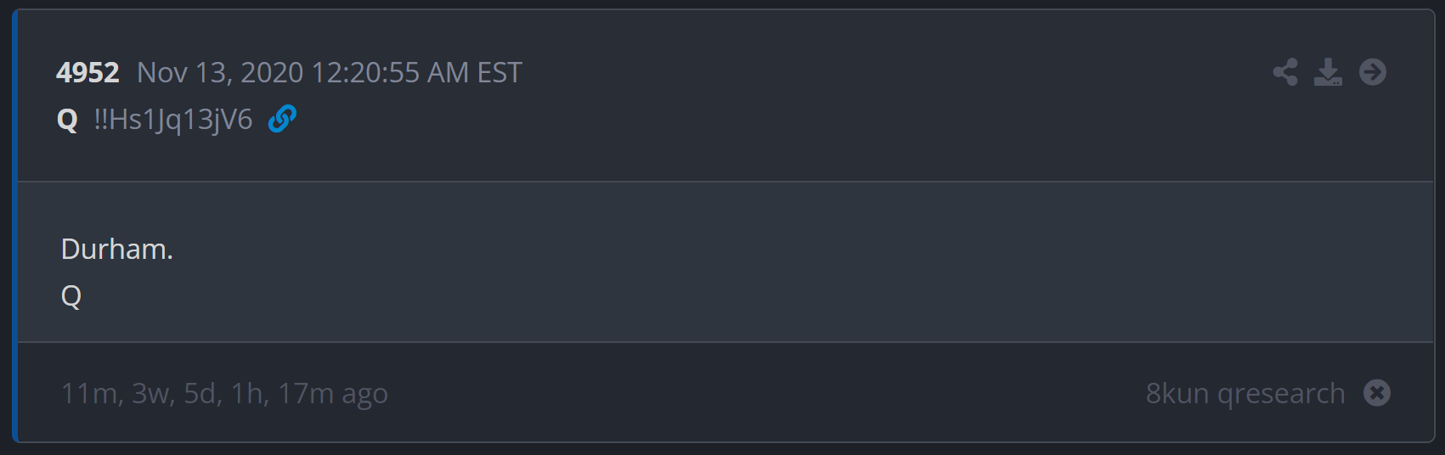Image resolution: width=1445 pixels, height=455 pixels.
Task: Click the tripcode !!Hs1Jq13jV6
Action: [173, 120]
